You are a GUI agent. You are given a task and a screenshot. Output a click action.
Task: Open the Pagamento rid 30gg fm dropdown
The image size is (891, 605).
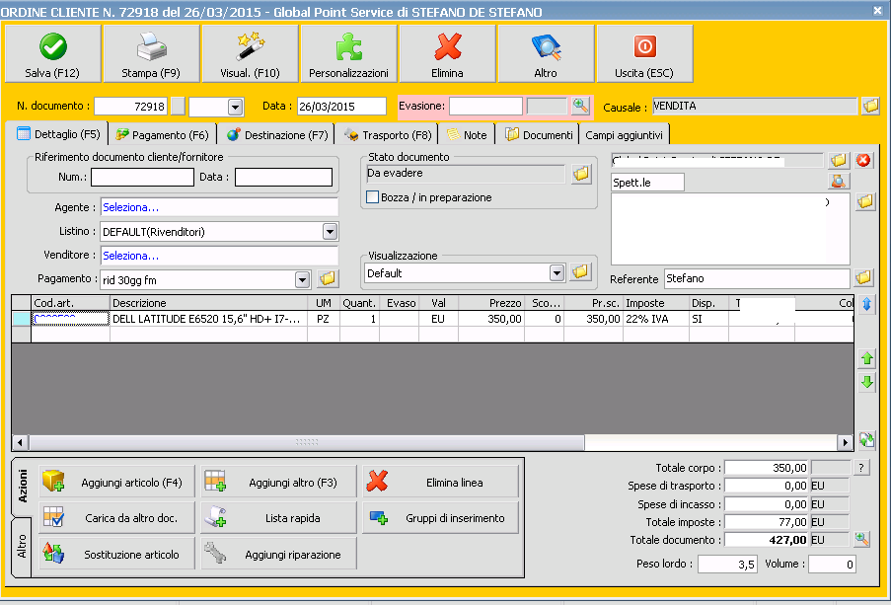[x=302, y=280]
